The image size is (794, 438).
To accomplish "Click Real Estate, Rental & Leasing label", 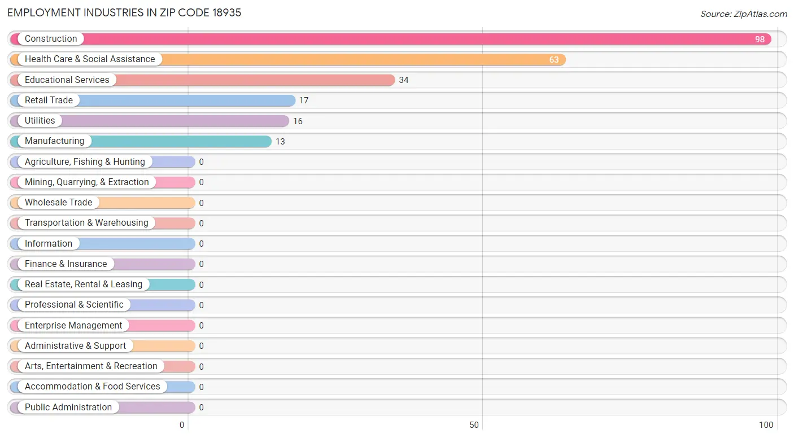I will [x=84, y=284].
